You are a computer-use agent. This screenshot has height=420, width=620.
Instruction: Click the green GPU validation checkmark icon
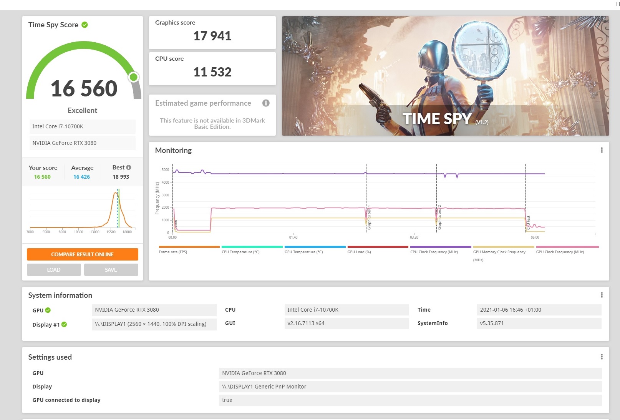pos(48,310)
